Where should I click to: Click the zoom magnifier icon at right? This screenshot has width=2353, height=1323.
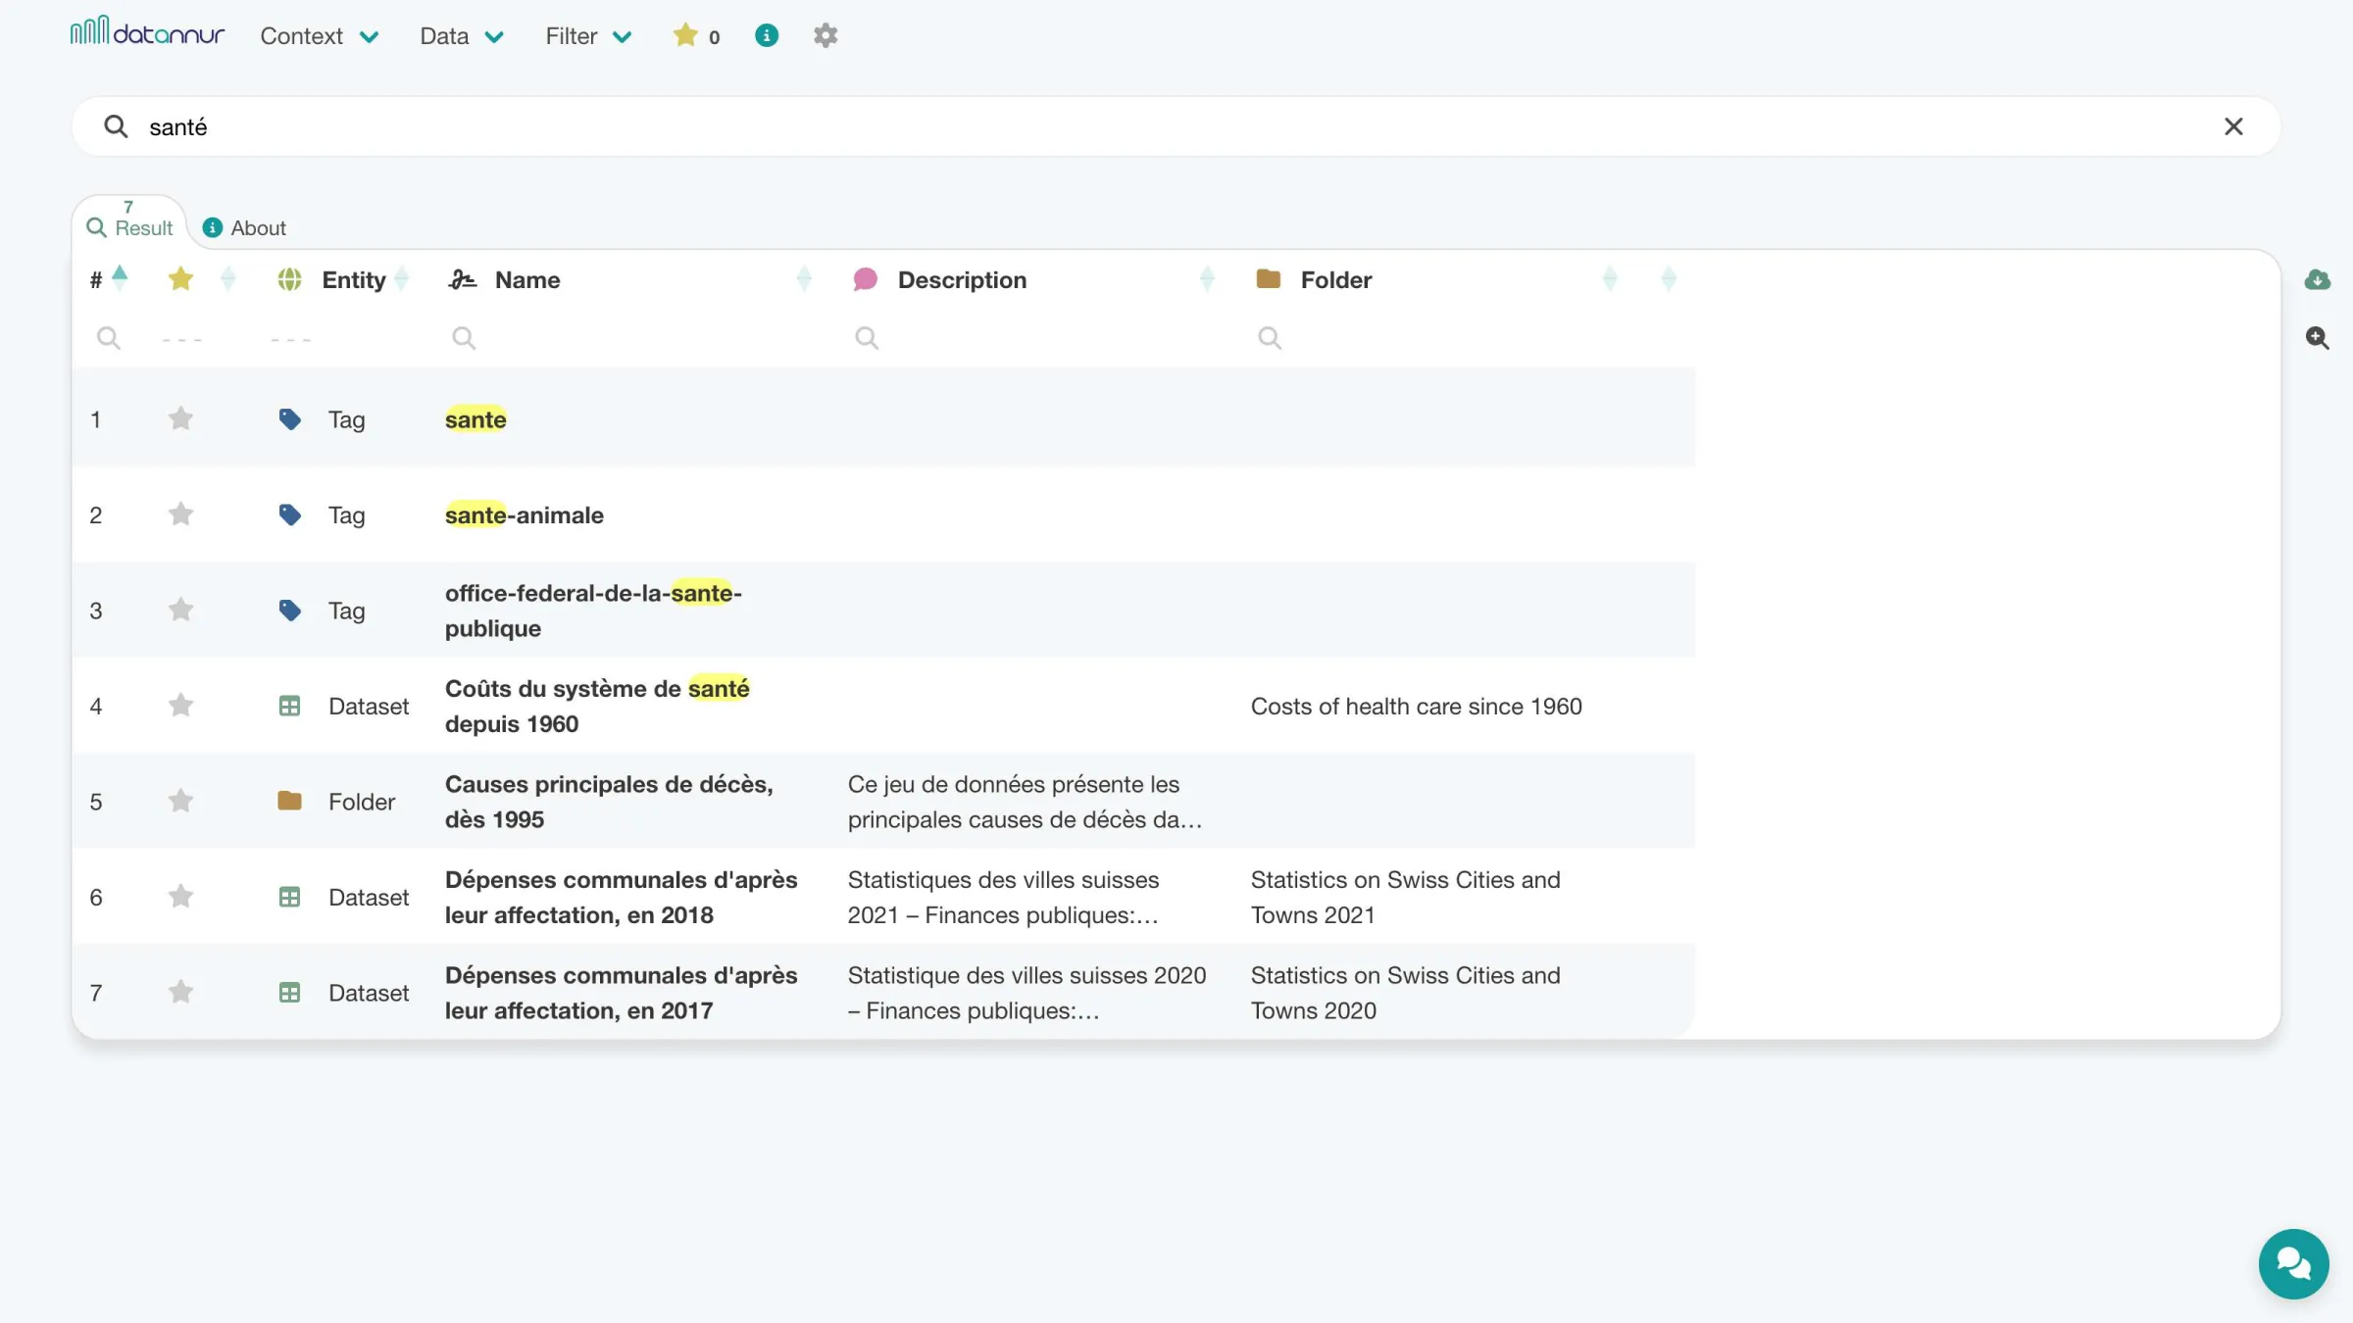(2318, 338)
